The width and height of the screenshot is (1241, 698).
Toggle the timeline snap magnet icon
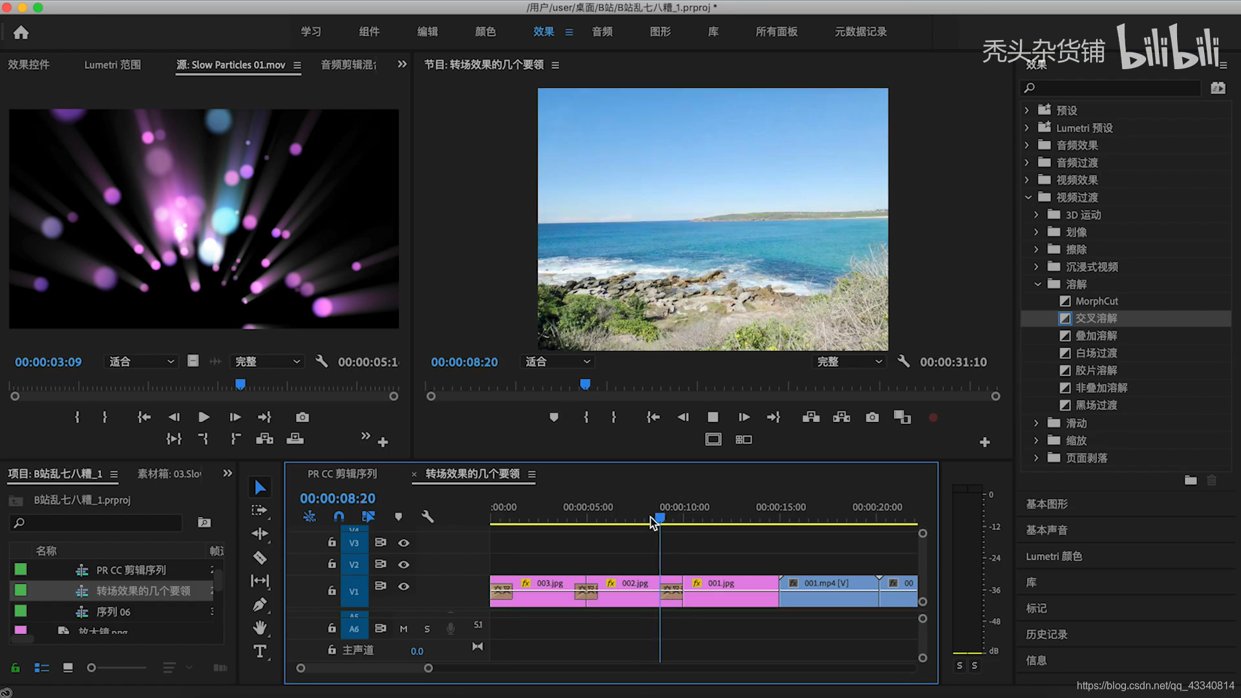tap(339, 516)
